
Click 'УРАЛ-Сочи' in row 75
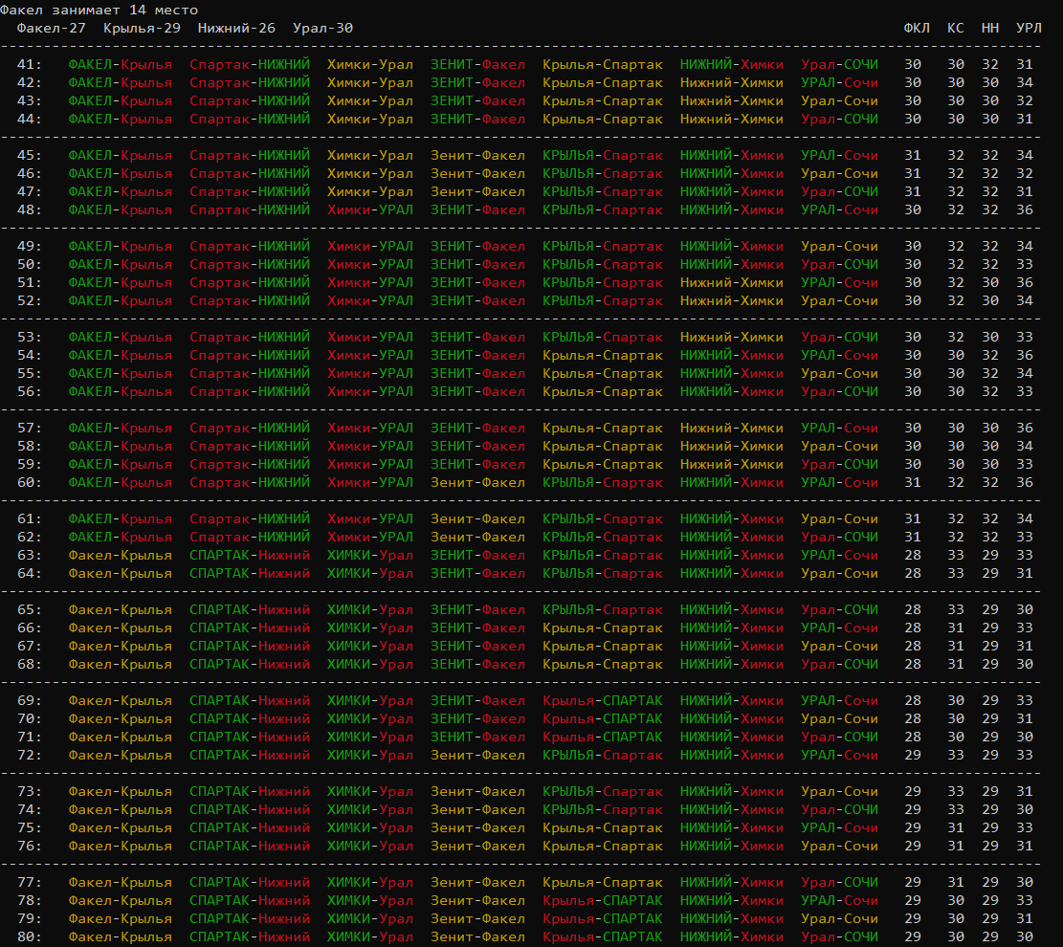[839, 827]
